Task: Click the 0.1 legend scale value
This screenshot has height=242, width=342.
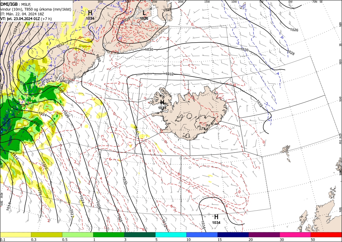Action: click(2, 240)
